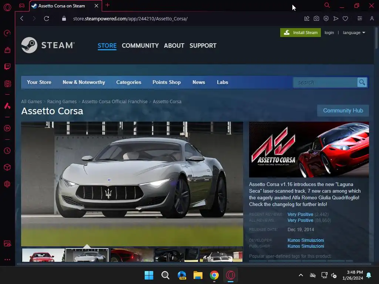Show hidden system tray icons chevron
Screen dimensions: 379x284
click(301, 275)
